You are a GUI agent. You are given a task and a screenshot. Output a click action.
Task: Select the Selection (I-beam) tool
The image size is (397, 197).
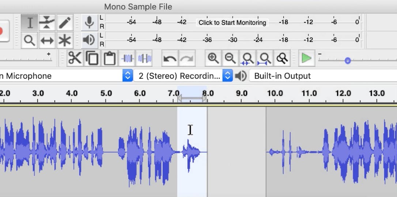[30, 23]
